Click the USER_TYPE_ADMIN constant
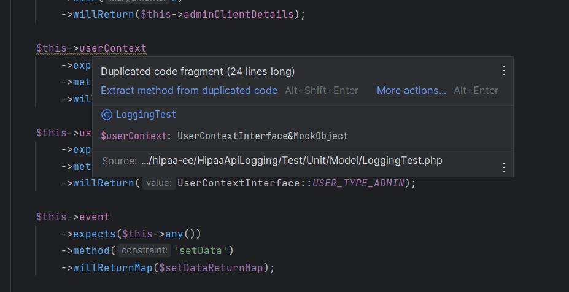The width and height of the screenshot is (569, 292). [x=358, y=183]
